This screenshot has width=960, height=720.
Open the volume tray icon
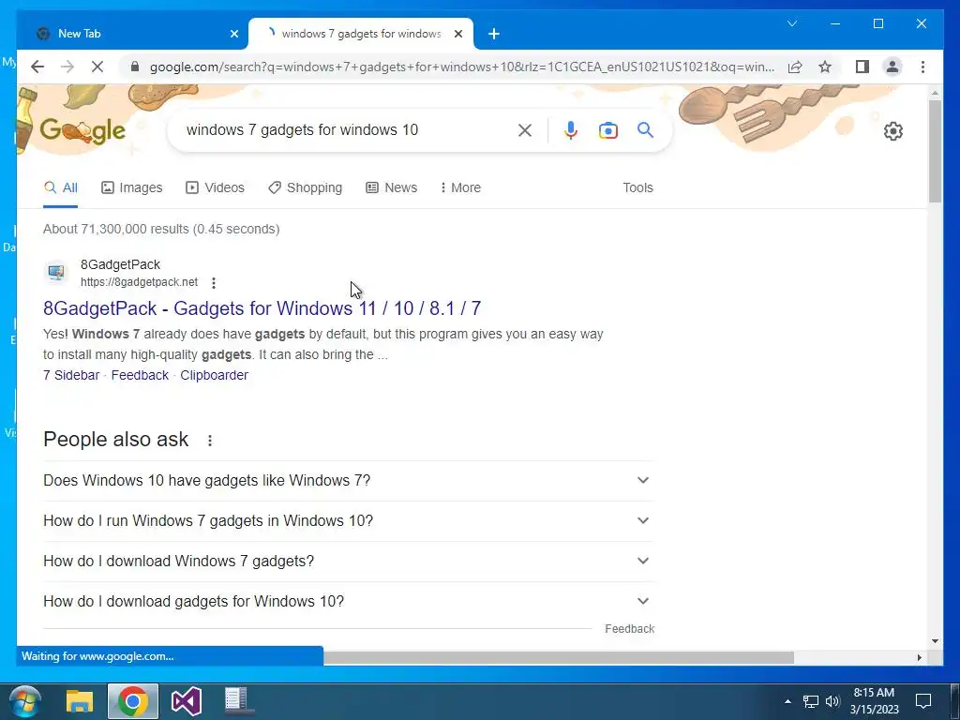click(x=832, y=701)
